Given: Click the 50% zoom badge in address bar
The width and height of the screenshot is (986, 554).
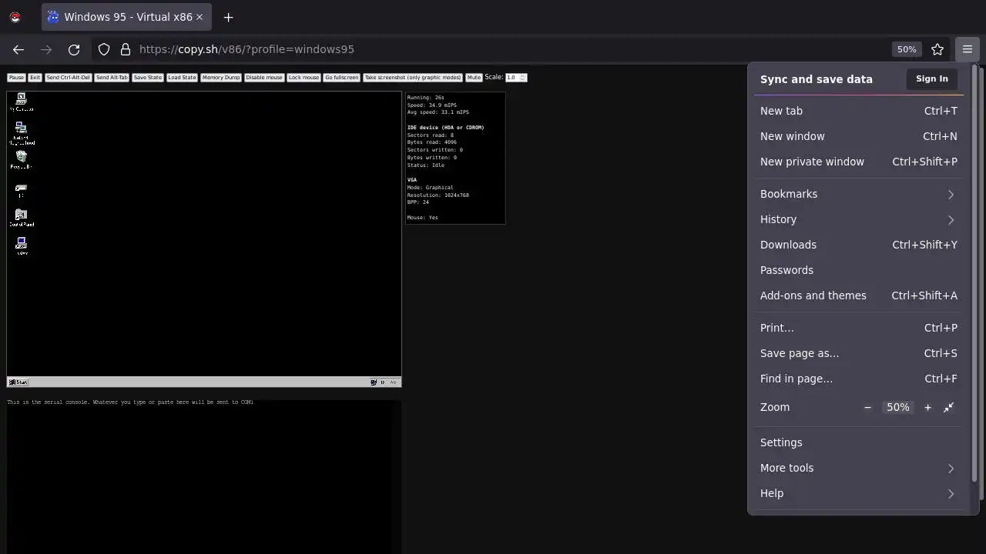Looking at the screenshot, I should (x=907, y=49).
